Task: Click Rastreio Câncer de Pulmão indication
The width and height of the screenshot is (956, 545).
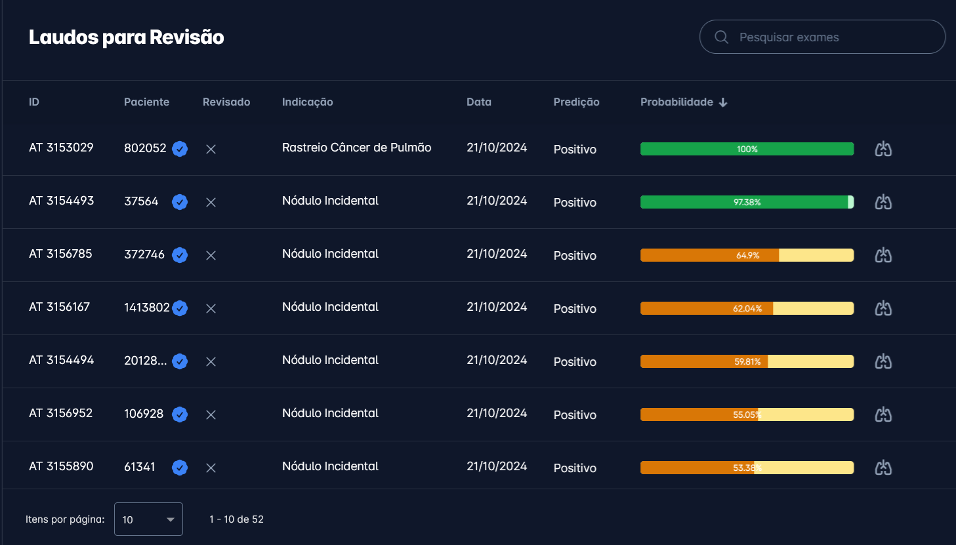Action: coord(356,148)
